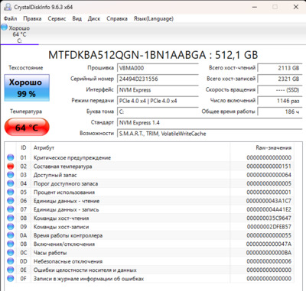The height and width of the screenshot is (291, 306).
Task: Open the Язык(Language) menu
Action: point(154,18)
